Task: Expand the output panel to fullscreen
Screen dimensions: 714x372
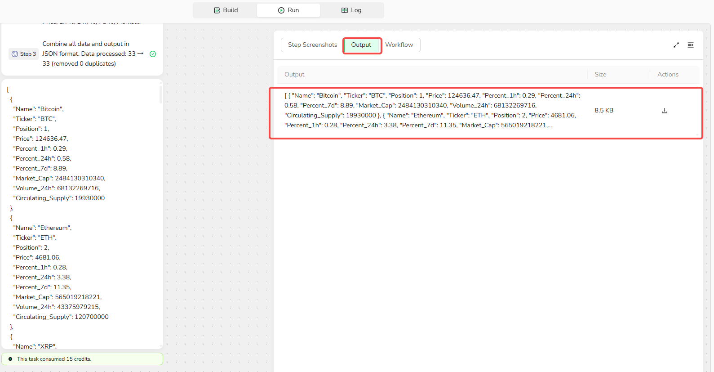Action: (676, 45)
